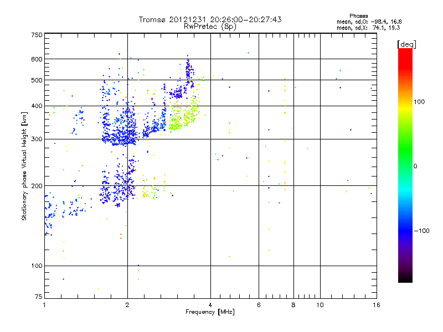Image resolution: width=443 pixels, height=332 pixels.
Task: Click the x-axis tick label '2'
Action: click(127, 305)
